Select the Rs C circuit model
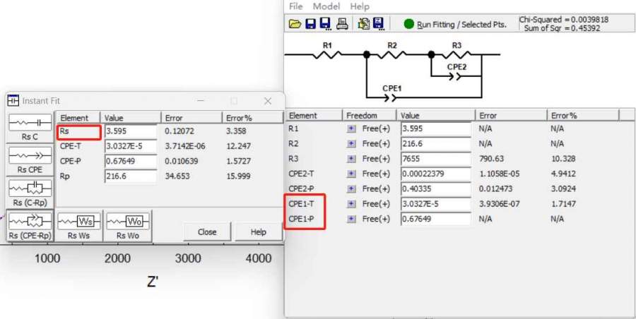 point(30,127)
